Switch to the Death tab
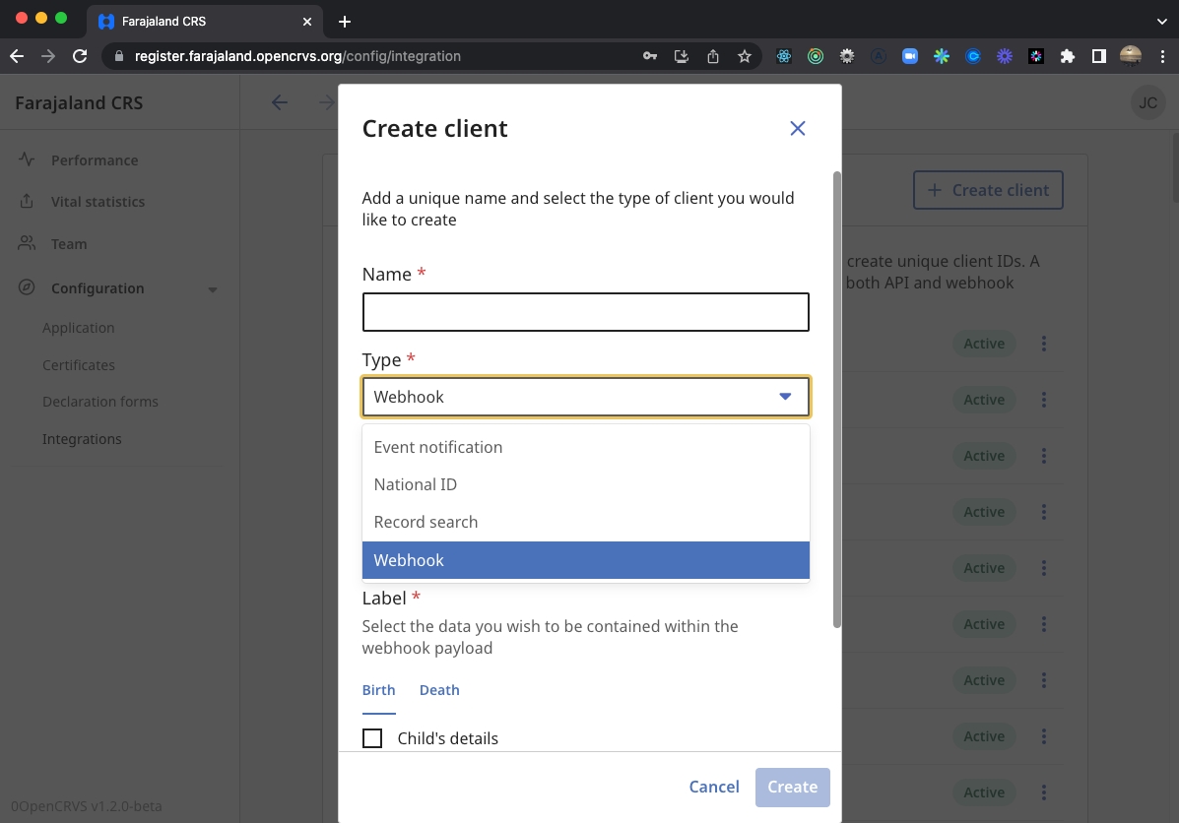The height and width of the screenshot is (823, 1179). pyautogui.click(x=439, y=690)
